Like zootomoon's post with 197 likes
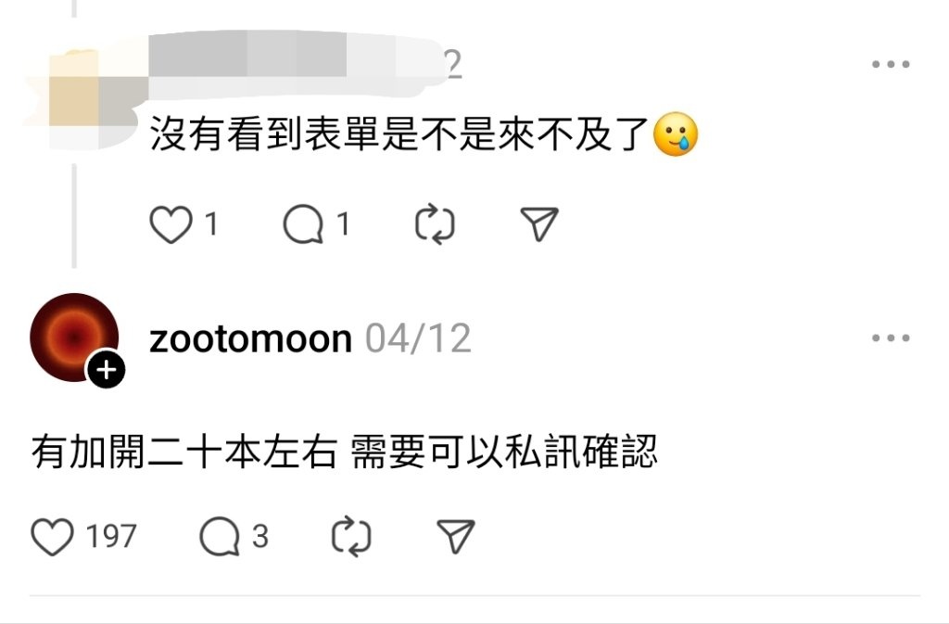Screen dimensions: 949x624 (52, 537)
